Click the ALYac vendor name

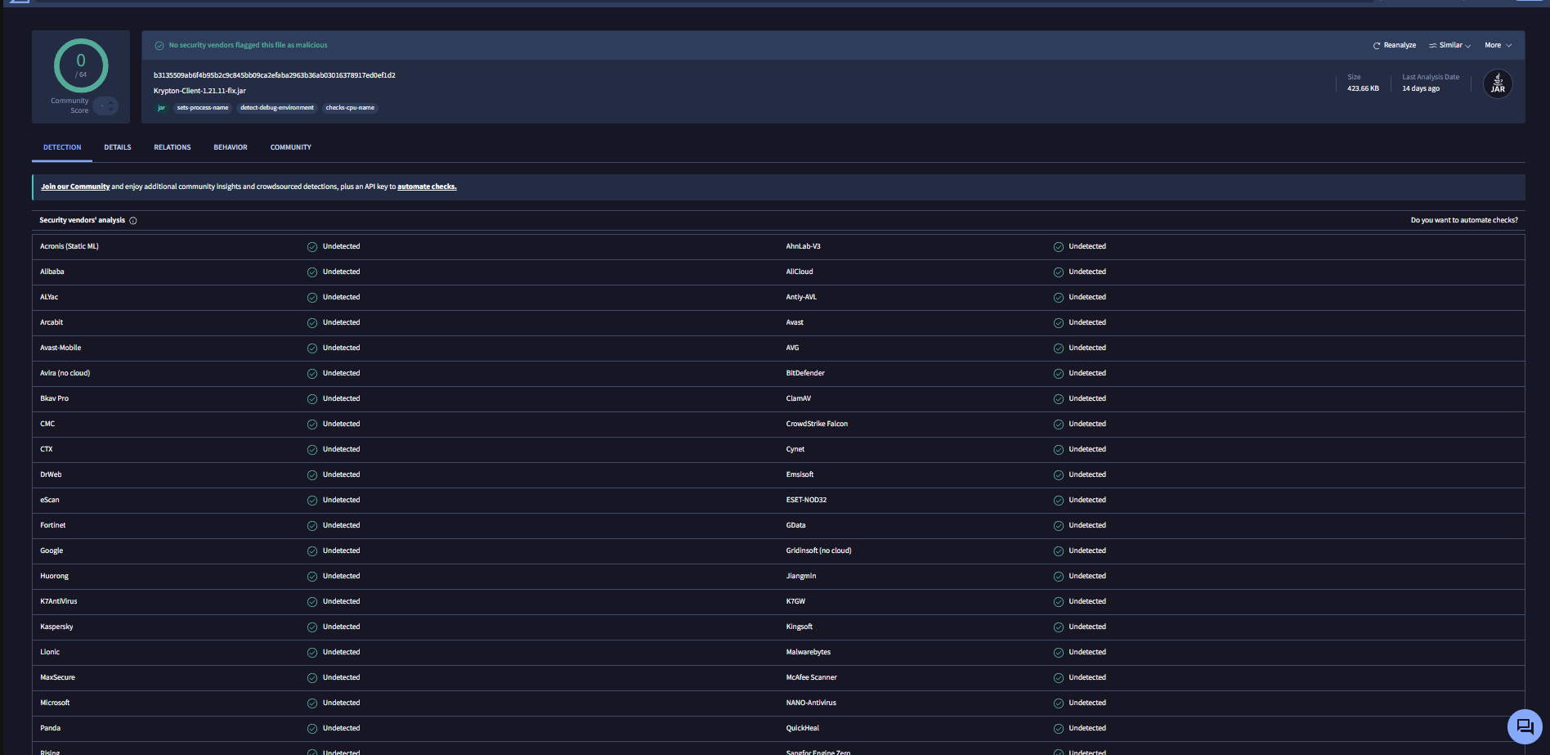(x=49, y=297)
